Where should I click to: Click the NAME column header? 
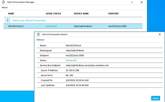[11, 14]
